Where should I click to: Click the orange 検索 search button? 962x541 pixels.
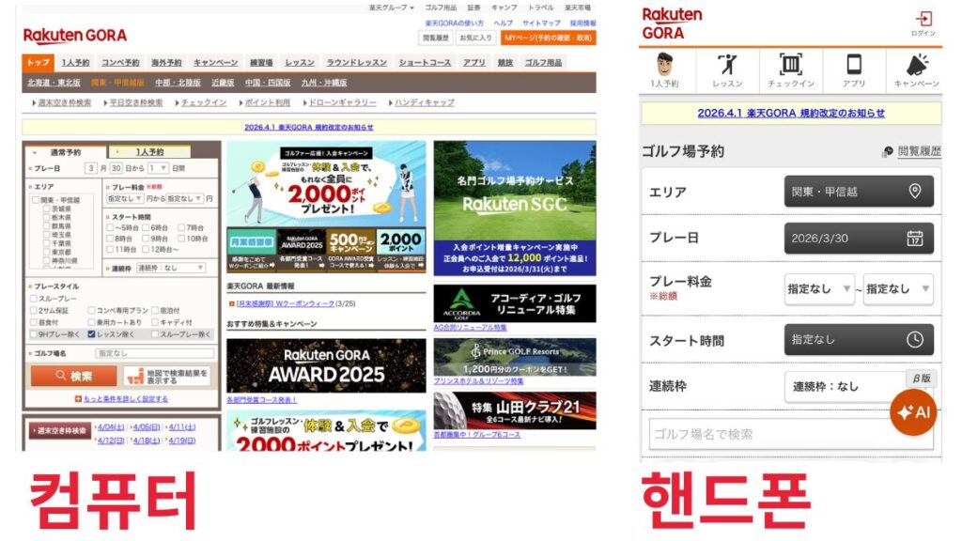point(73,376)
